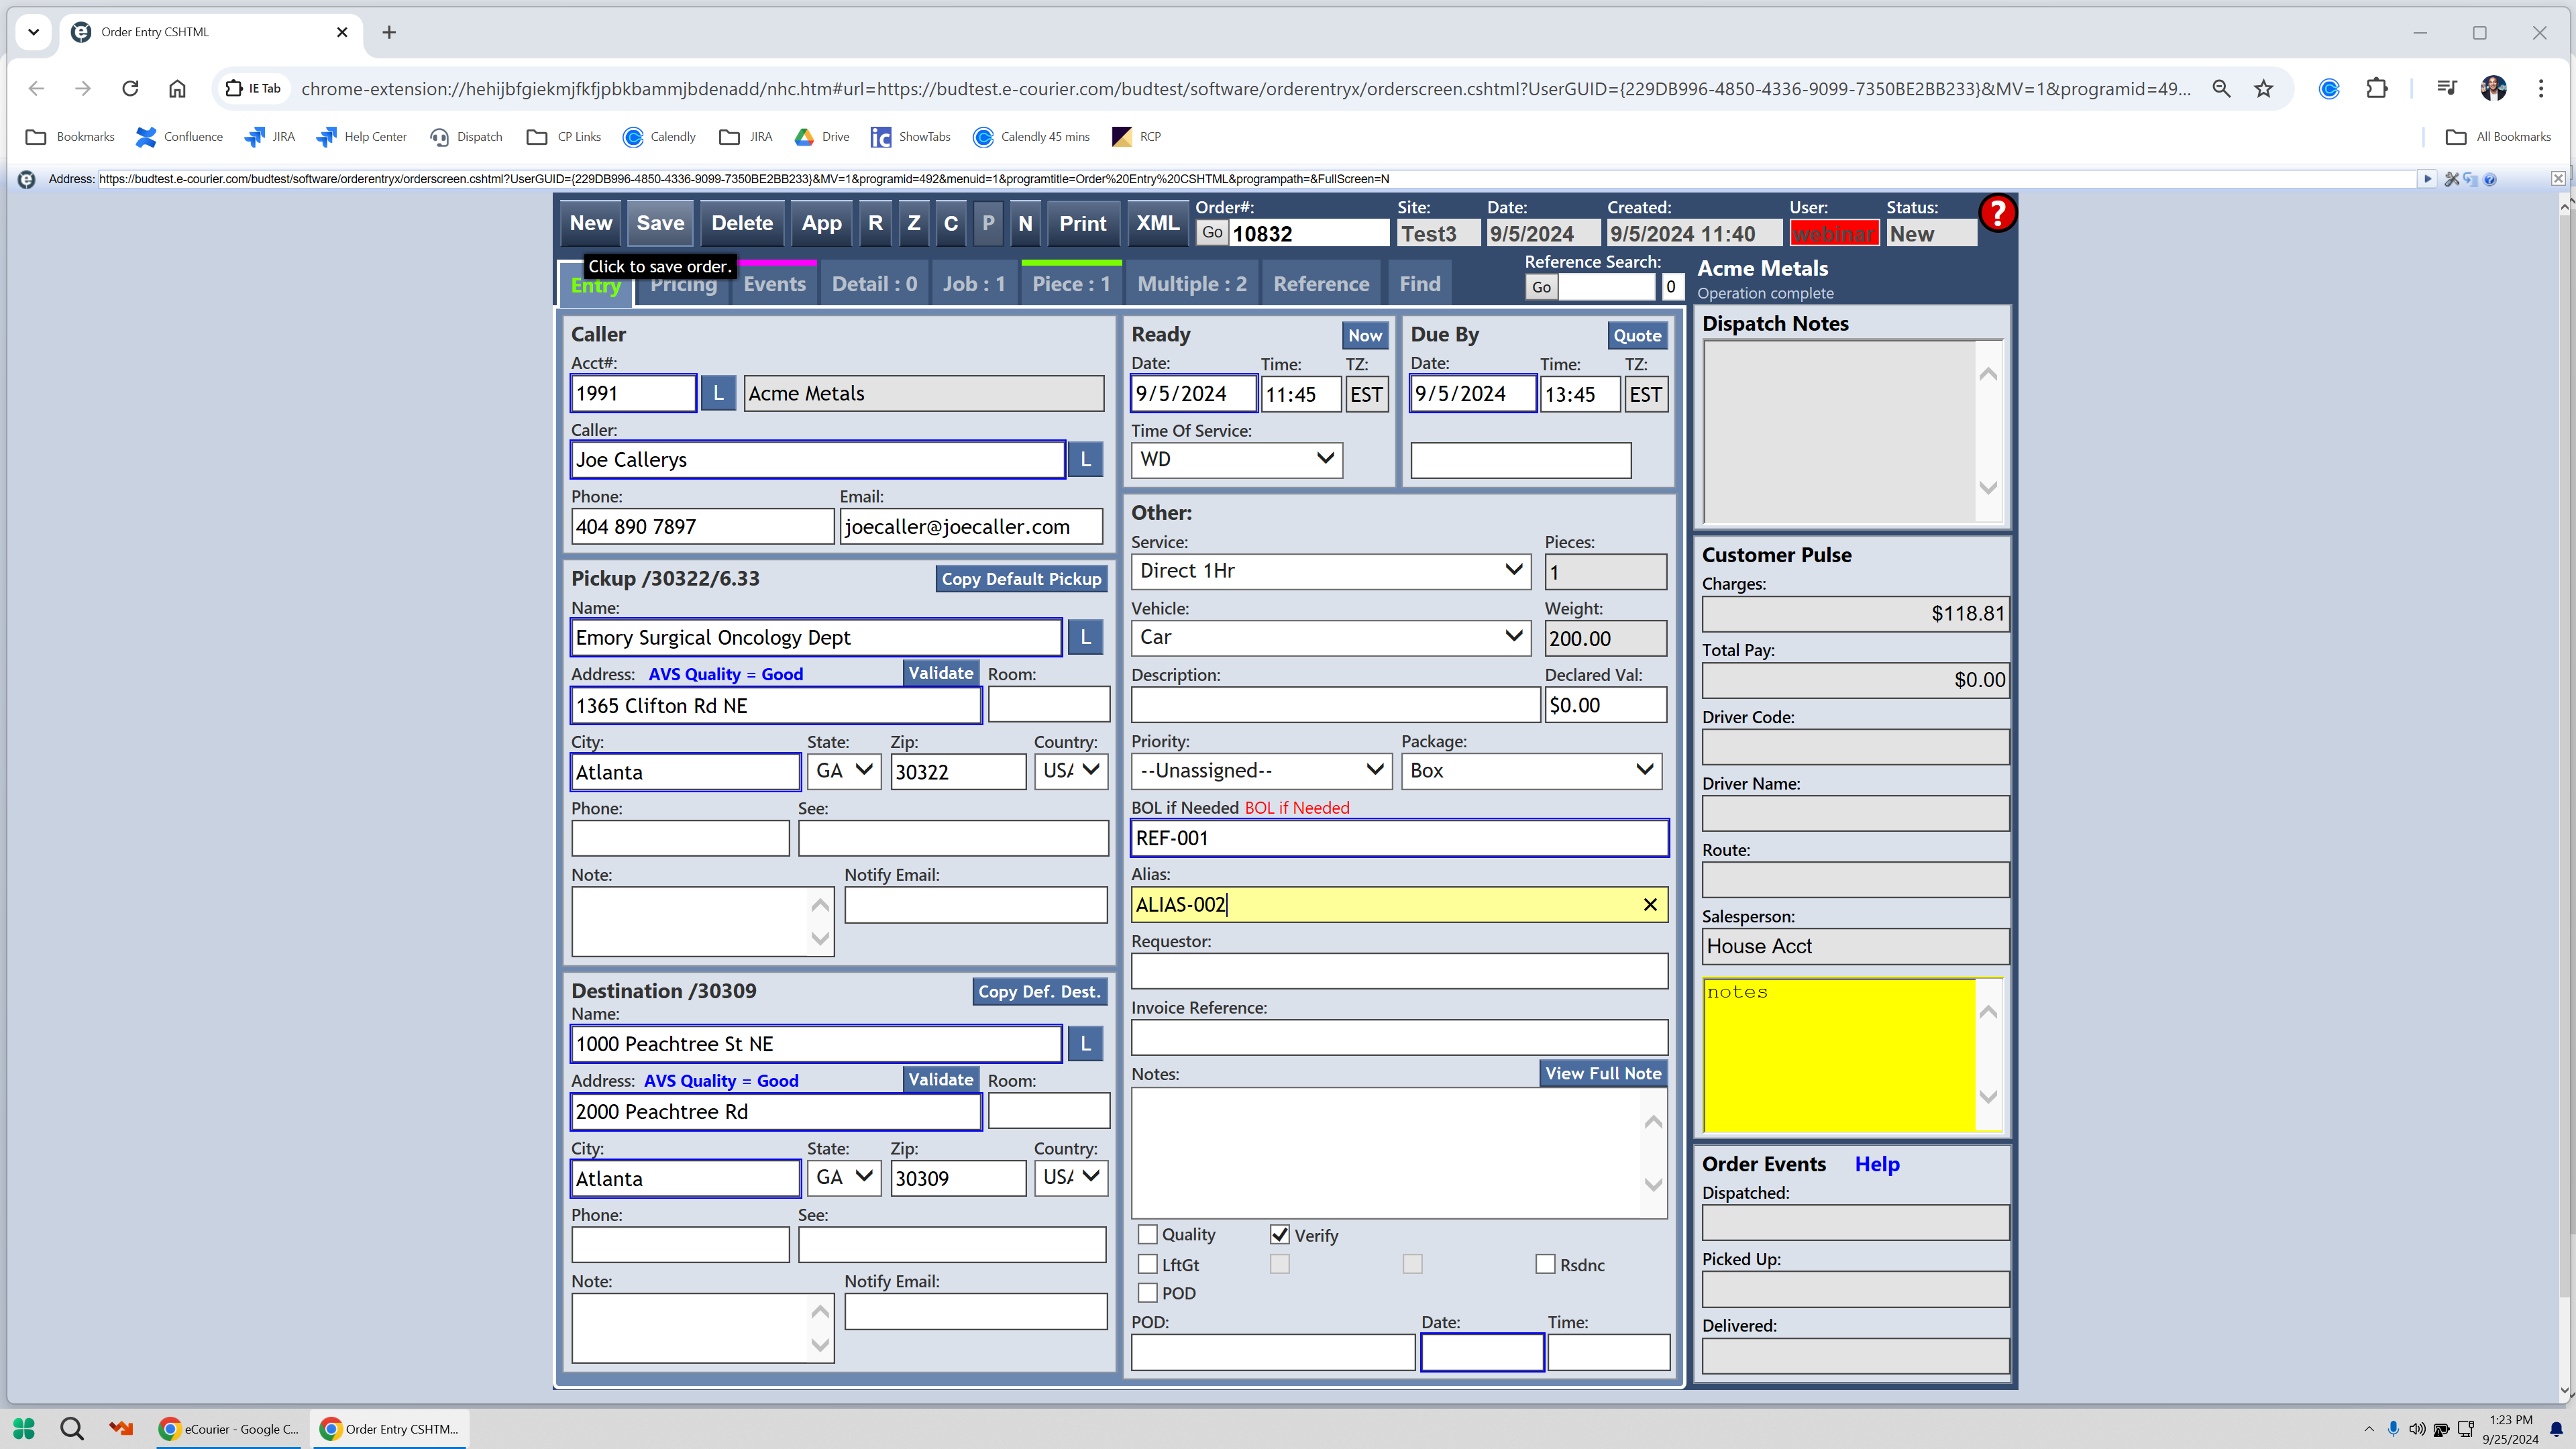Open the Google Drive bookmark

(822, 137)
